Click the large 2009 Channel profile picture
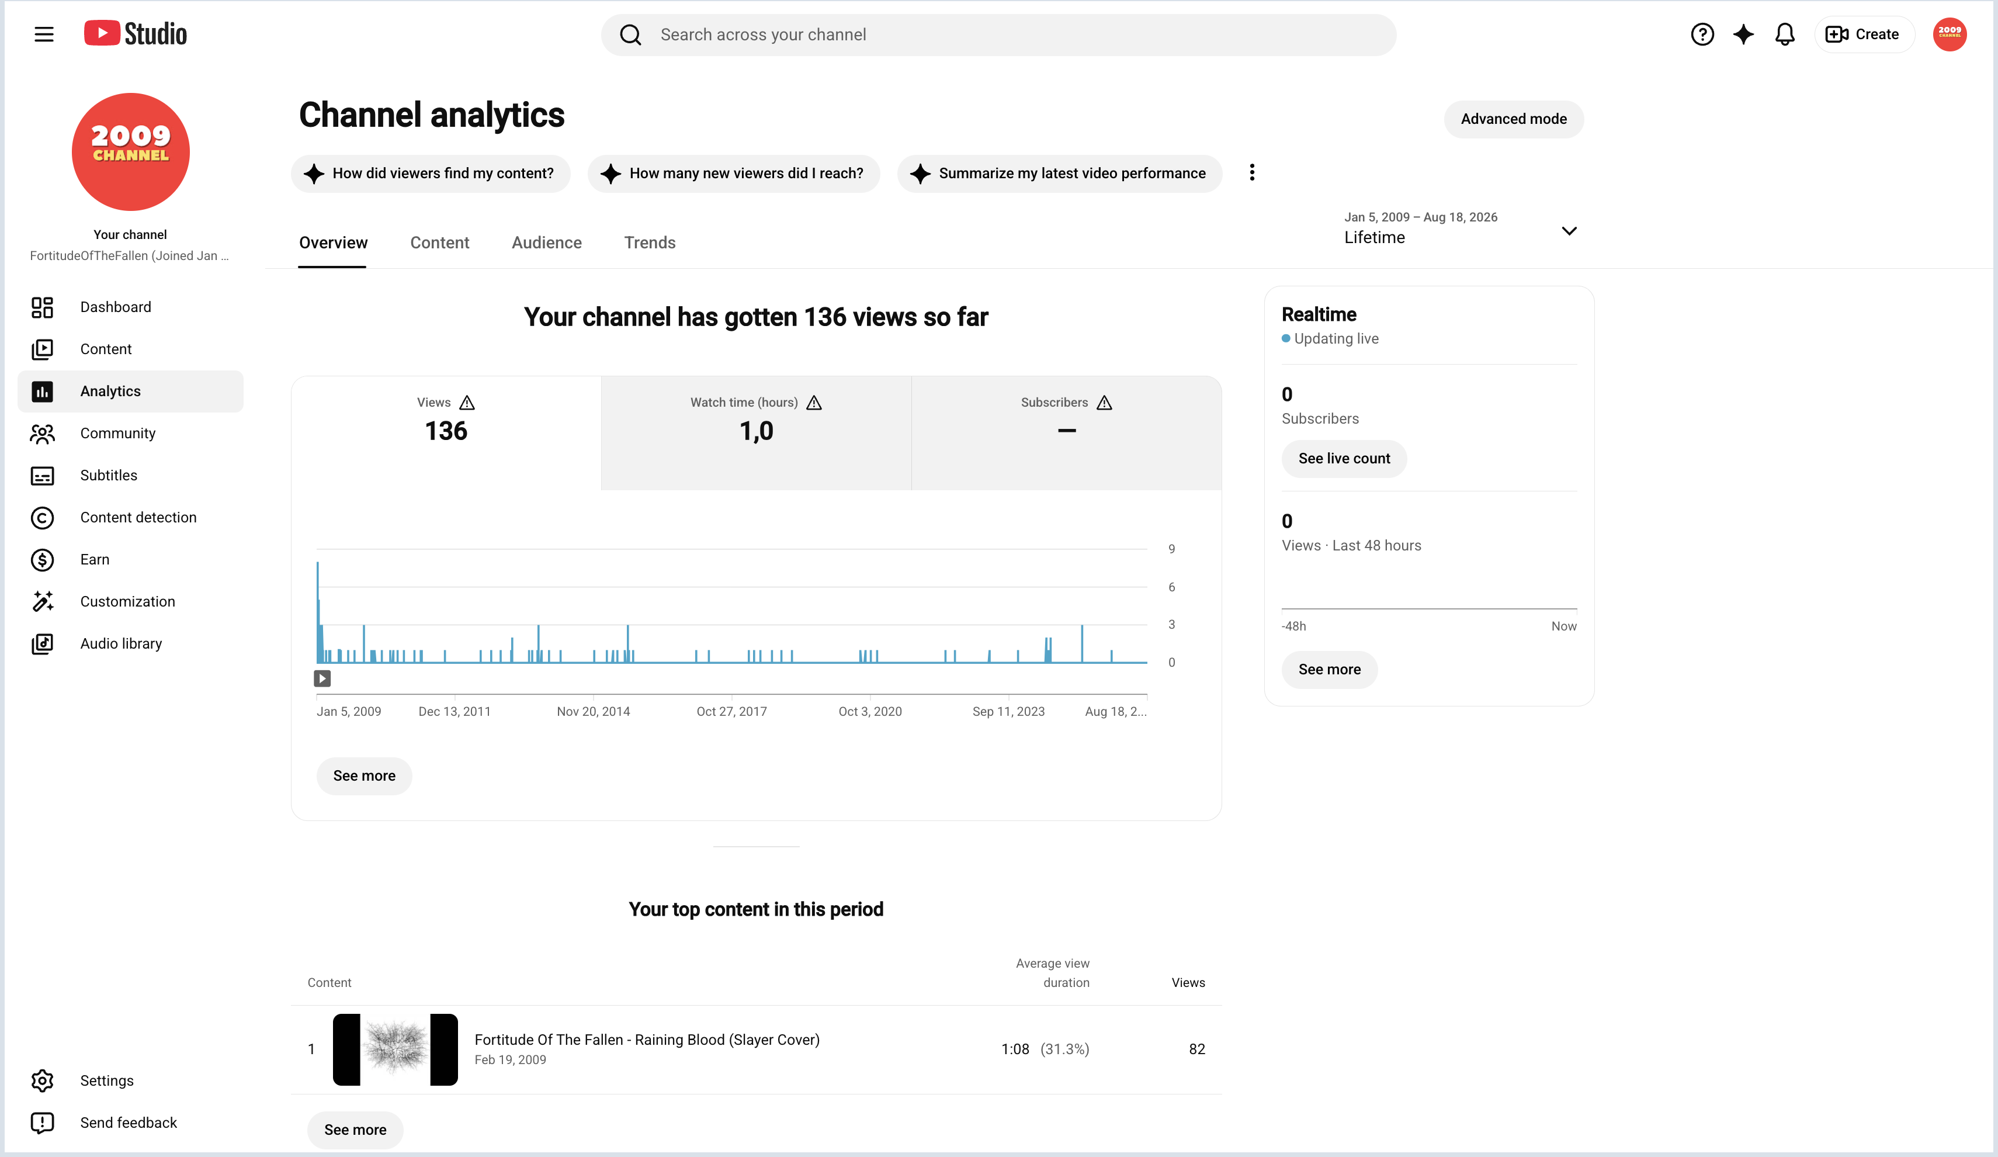 [x=131, y=151]
